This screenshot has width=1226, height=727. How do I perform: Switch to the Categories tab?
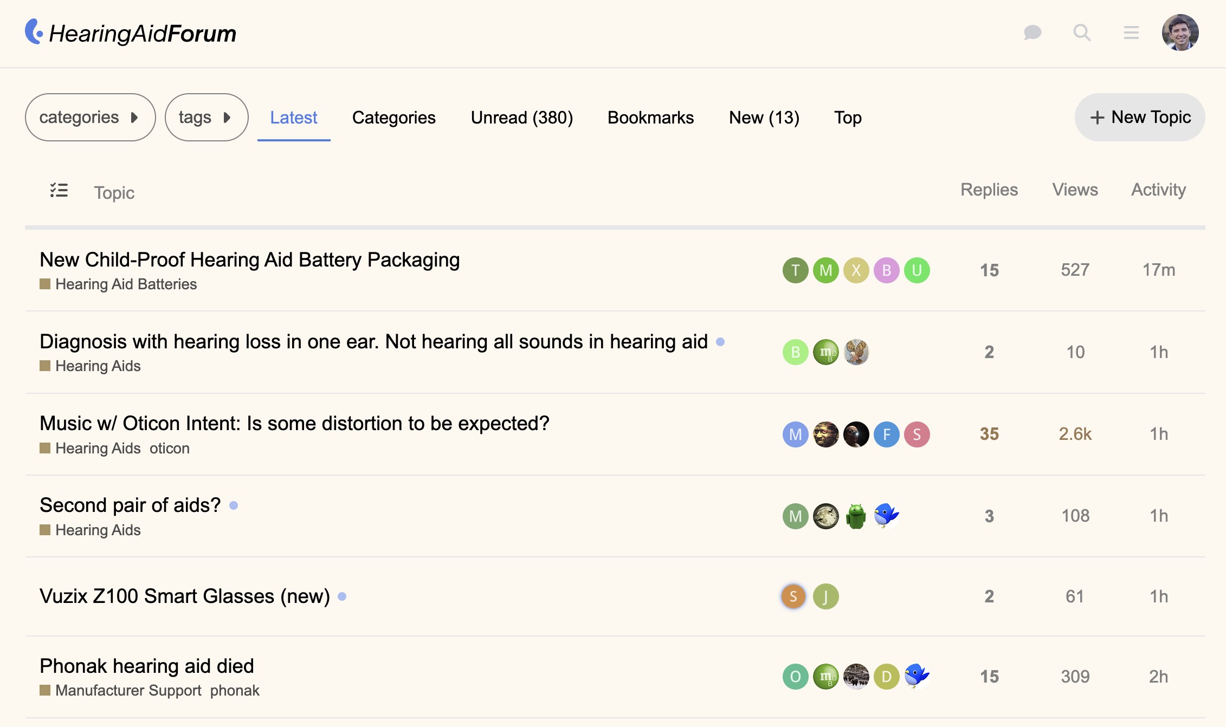393,118
